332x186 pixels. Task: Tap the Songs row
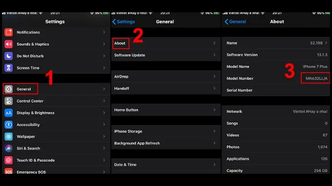pyautogui.click(x=276, y=123)
